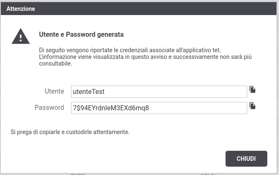This screenshot has height=175, width=279.
Task: Click the 'Si prega di copiarle' notice text
Action: pos(70,132)
